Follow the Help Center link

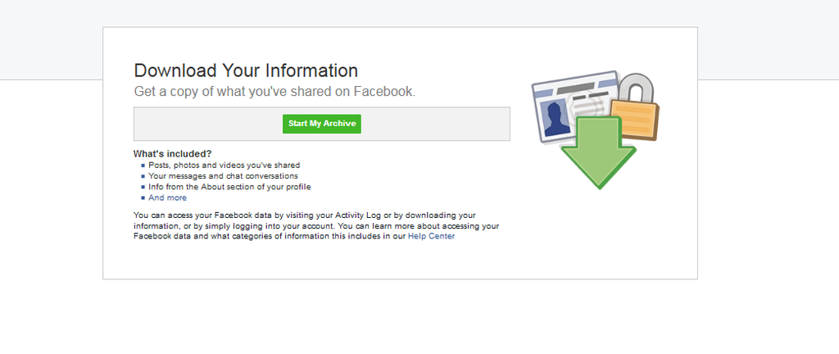(431, 236)
